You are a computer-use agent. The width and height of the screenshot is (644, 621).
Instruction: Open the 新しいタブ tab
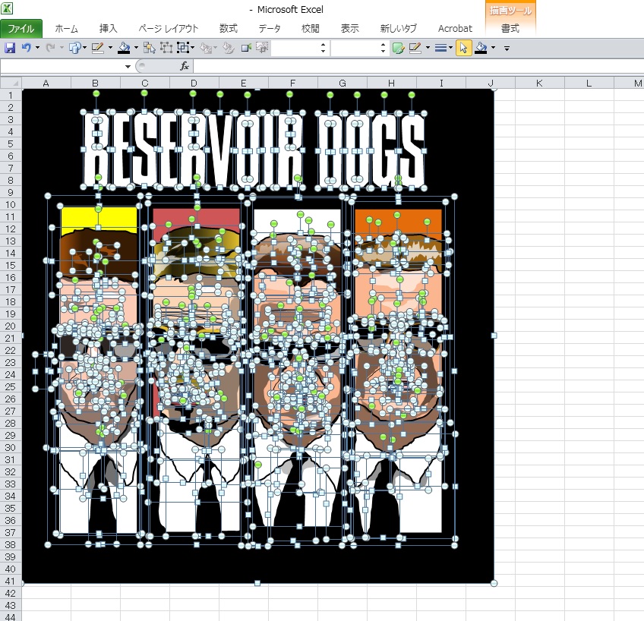coord(398,28)
